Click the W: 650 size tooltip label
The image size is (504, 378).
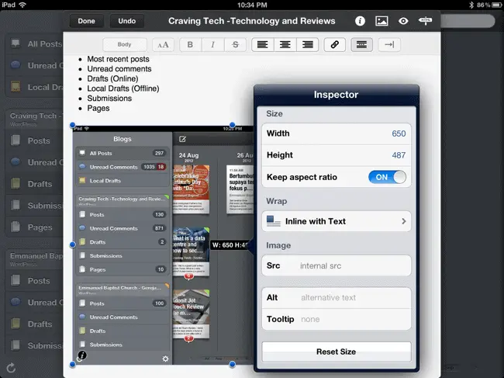click(x=230, y=245)
